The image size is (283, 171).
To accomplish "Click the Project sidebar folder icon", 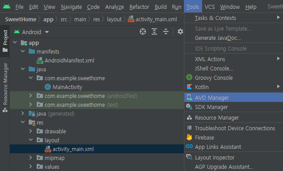I will point(5,50).
